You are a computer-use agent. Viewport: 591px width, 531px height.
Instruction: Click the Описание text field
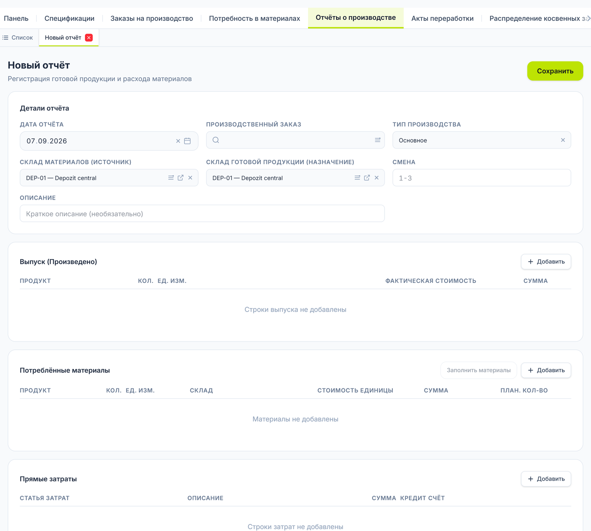[202, 214]
